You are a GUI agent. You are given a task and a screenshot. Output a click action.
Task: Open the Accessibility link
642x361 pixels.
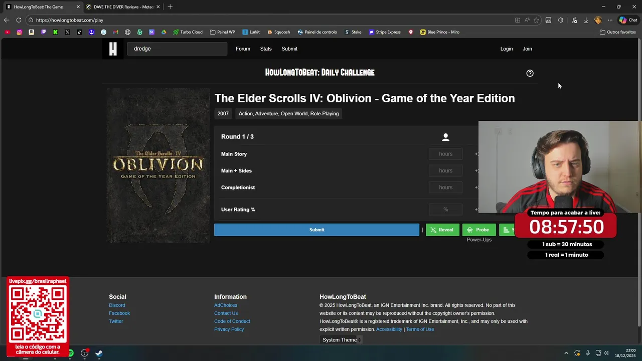[x=389, y=329]
